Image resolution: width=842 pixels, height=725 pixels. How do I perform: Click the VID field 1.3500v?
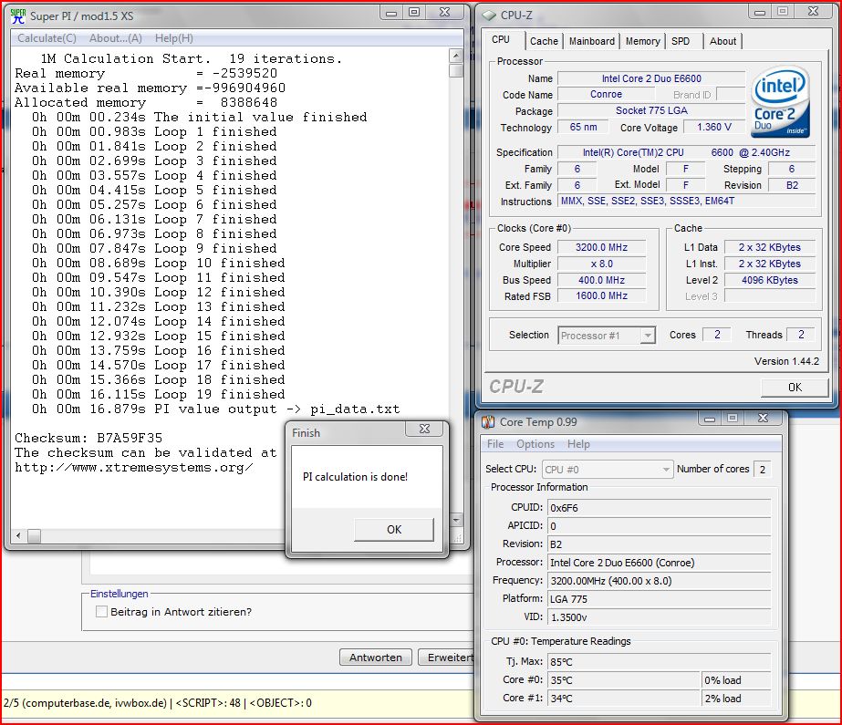(659, 617)
